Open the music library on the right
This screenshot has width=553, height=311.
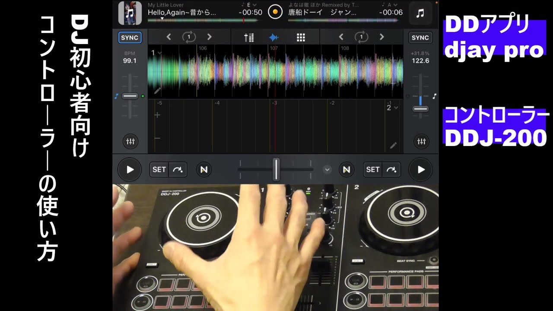tap(420, 13)
